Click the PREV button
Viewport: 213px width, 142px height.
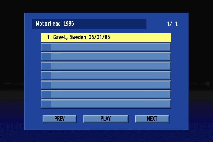tap(60, 119)
